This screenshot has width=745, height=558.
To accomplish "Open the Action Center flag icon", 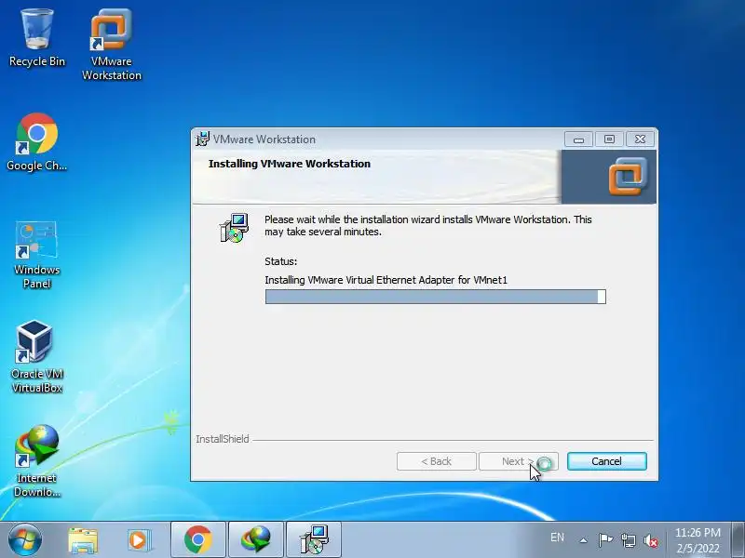I will [x=605, y=540].
